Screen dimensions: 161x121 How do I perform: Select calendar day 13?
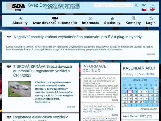point(146,95)
